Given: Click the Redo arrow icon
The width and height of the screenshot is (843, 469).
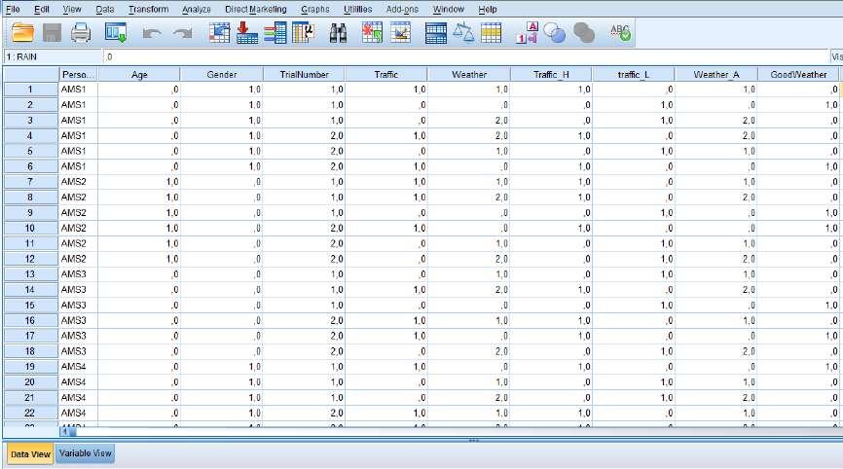Looking at the screenshot, I should coord(183,34).
